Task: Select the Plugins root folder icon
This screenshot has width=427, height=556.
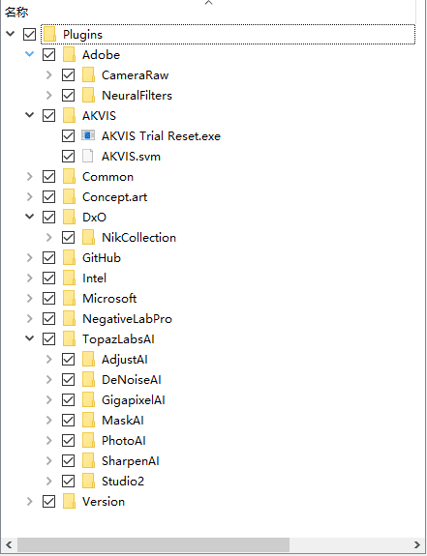Action: click(49, 35)
